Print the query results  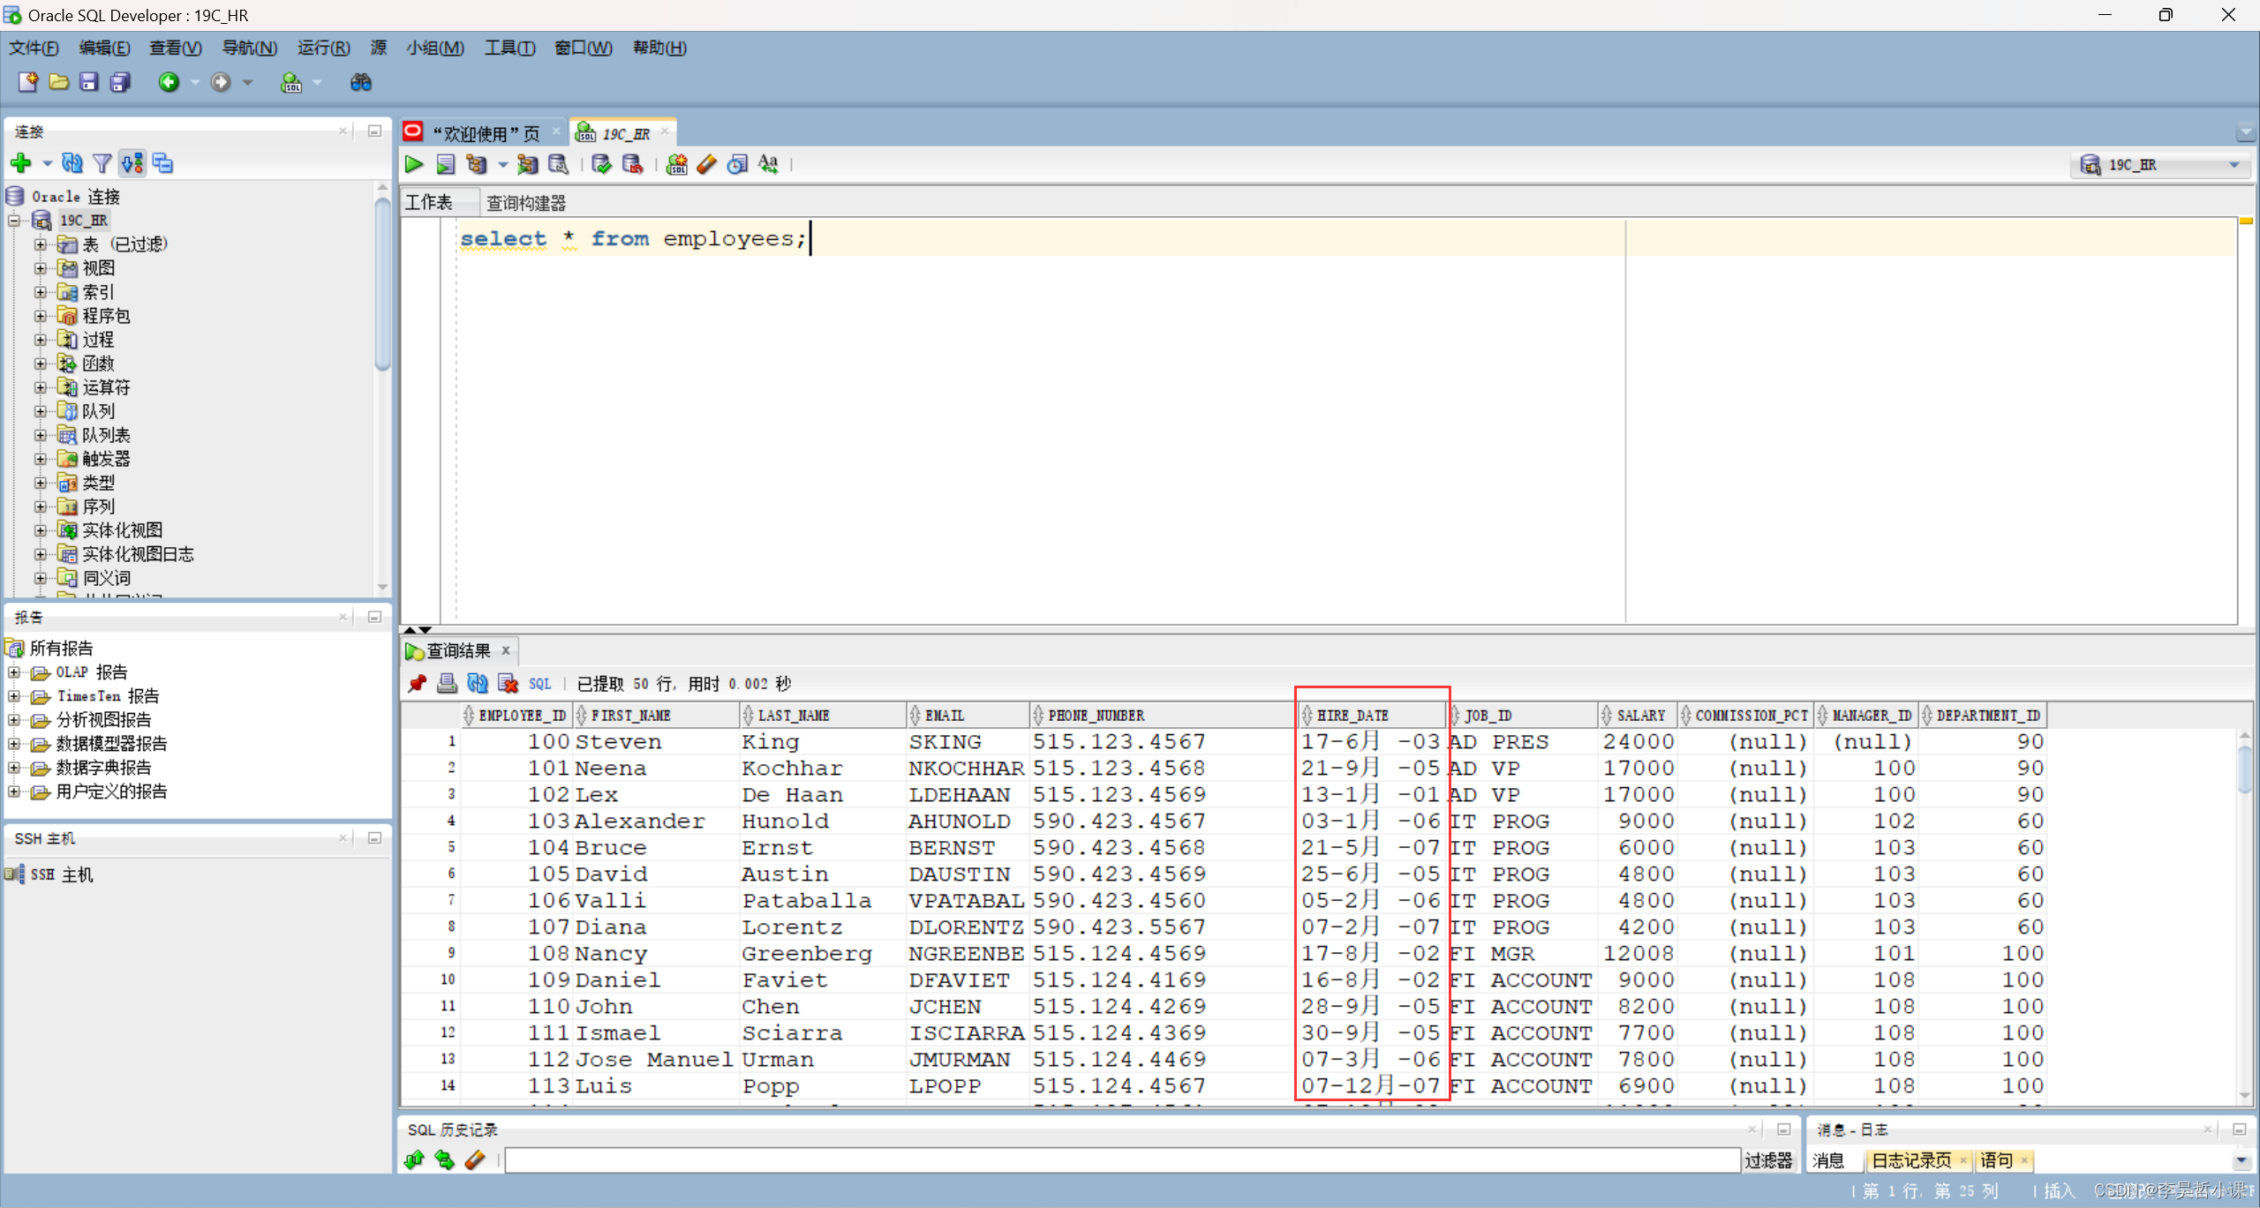click(448, 683)
